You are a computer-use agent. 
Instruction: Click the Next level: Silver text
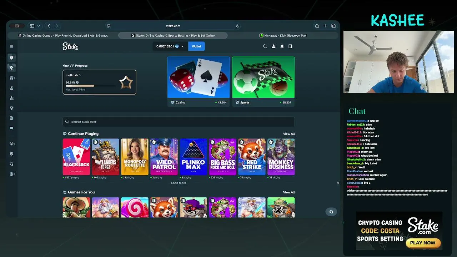coord(76,90)
